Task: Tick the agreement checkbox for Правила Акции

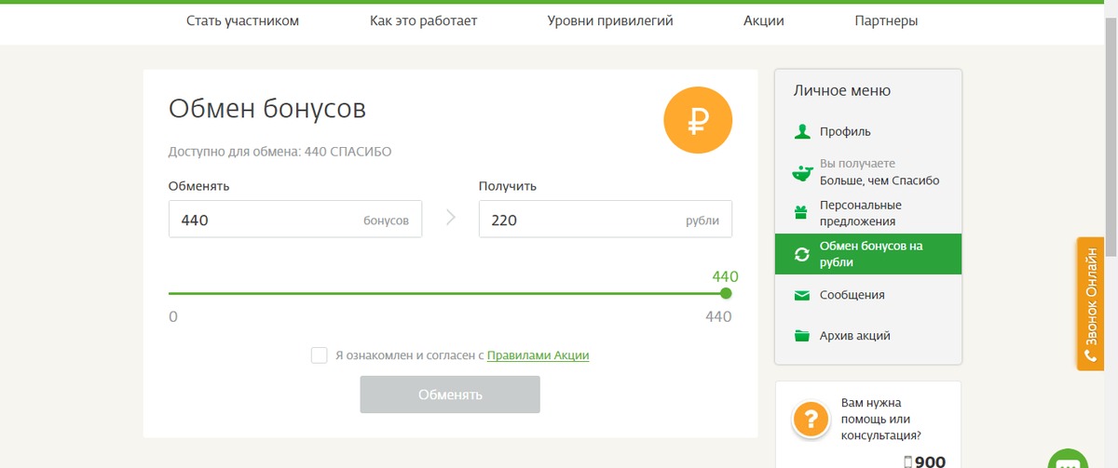Action: [320, 355]
